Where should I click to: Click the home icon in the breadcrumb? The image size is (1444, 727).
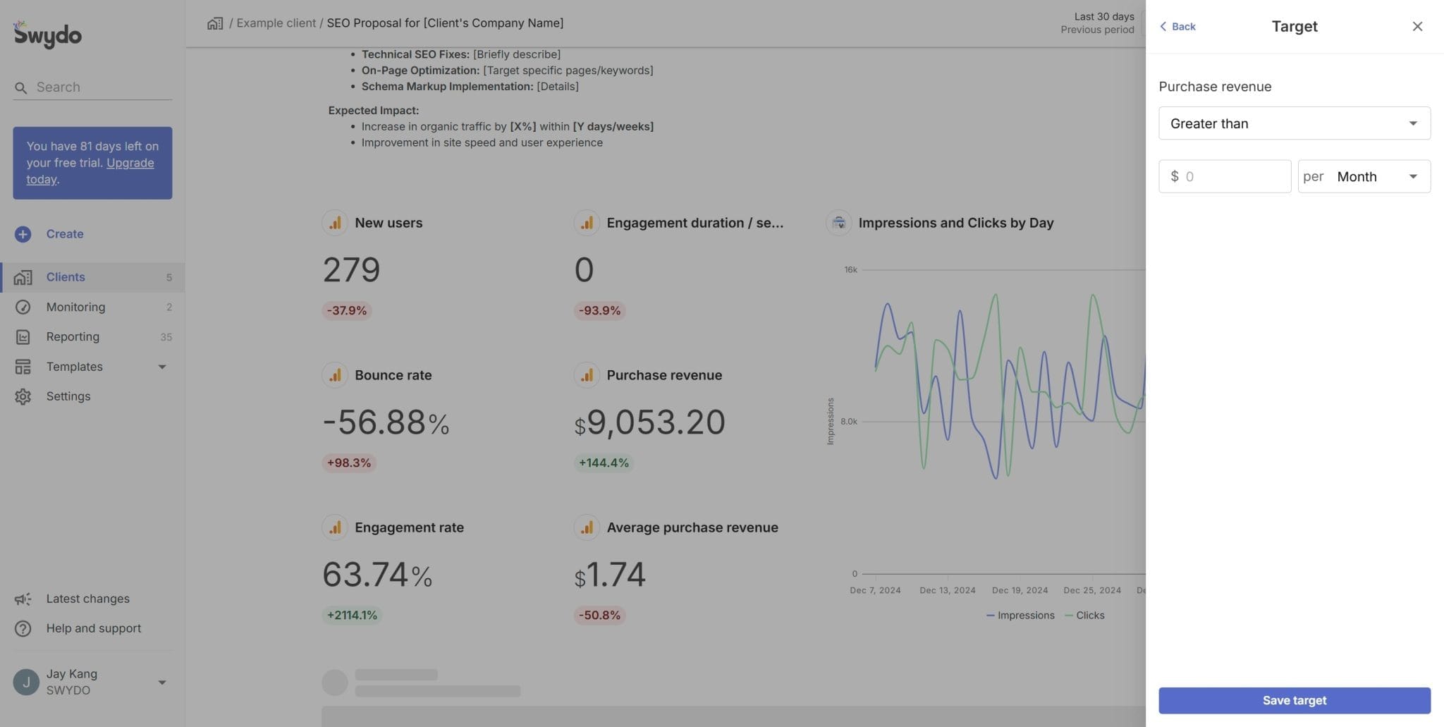[x=215, y=23]
